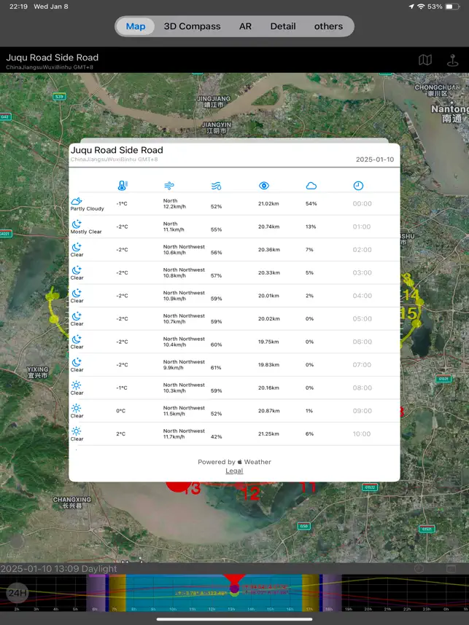Select the 21h mark on the timeline

387,609
